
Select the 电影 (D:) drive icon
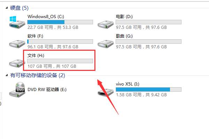(x=106, y=24)
